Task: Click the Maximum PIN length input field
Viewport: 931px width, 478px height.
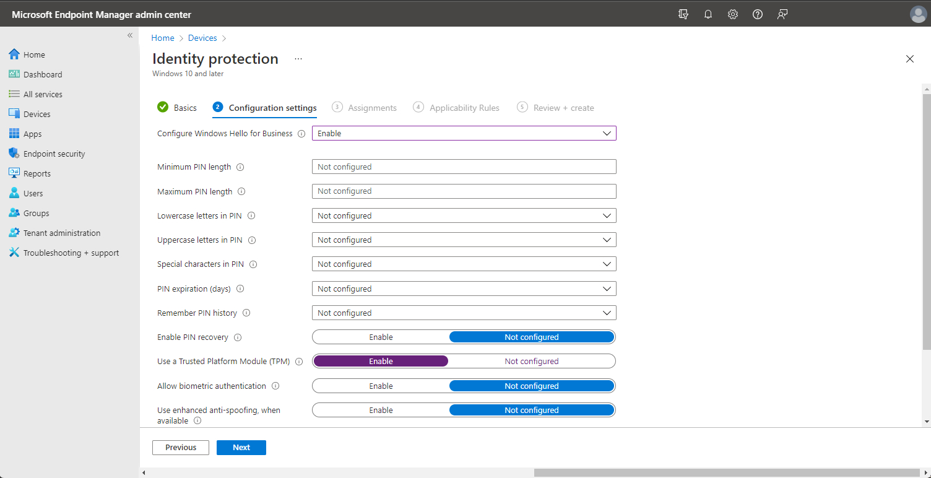Action: point(464,191)
